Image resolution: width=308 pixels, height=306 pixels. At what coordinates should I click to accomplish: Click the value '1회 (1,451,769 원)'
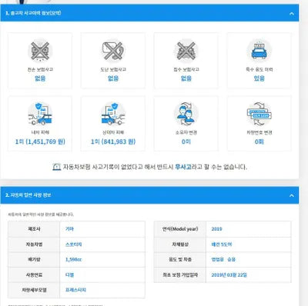40,141
